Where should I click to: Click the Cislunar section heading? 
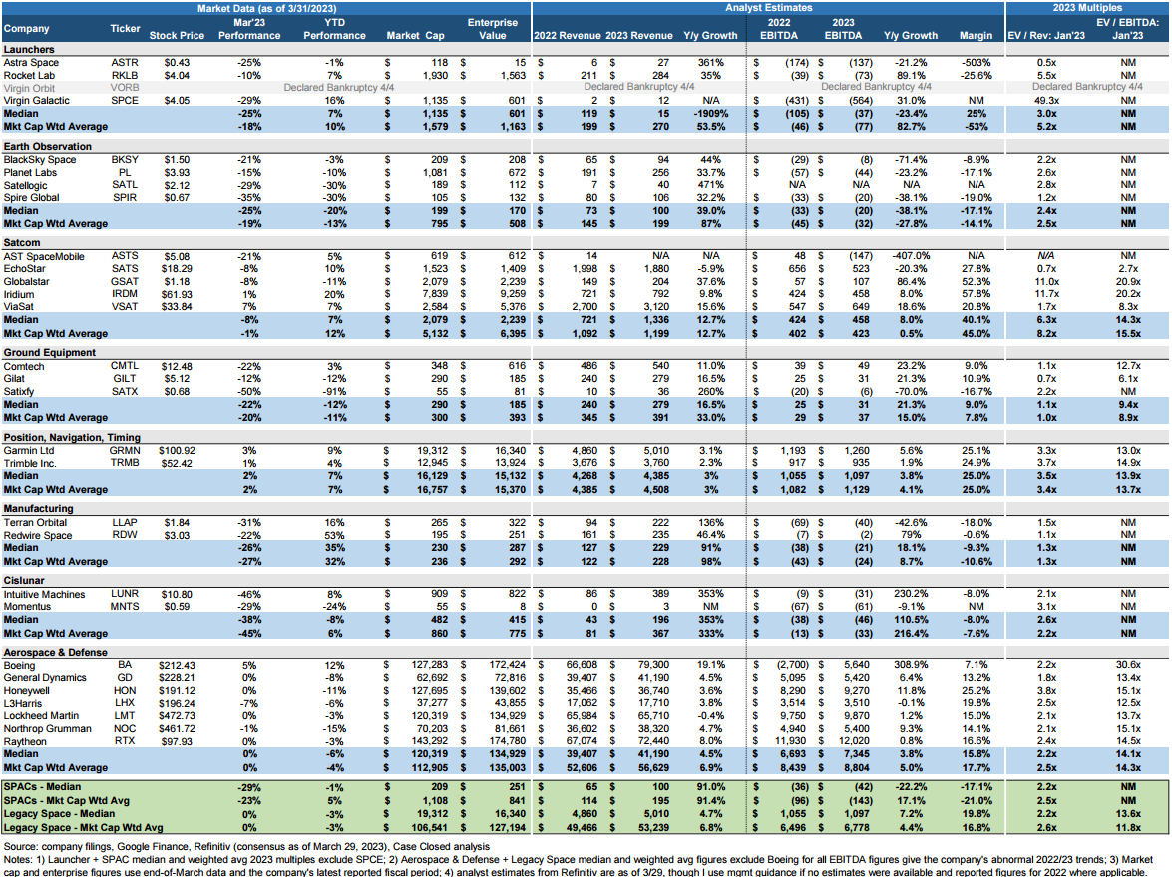24,581
